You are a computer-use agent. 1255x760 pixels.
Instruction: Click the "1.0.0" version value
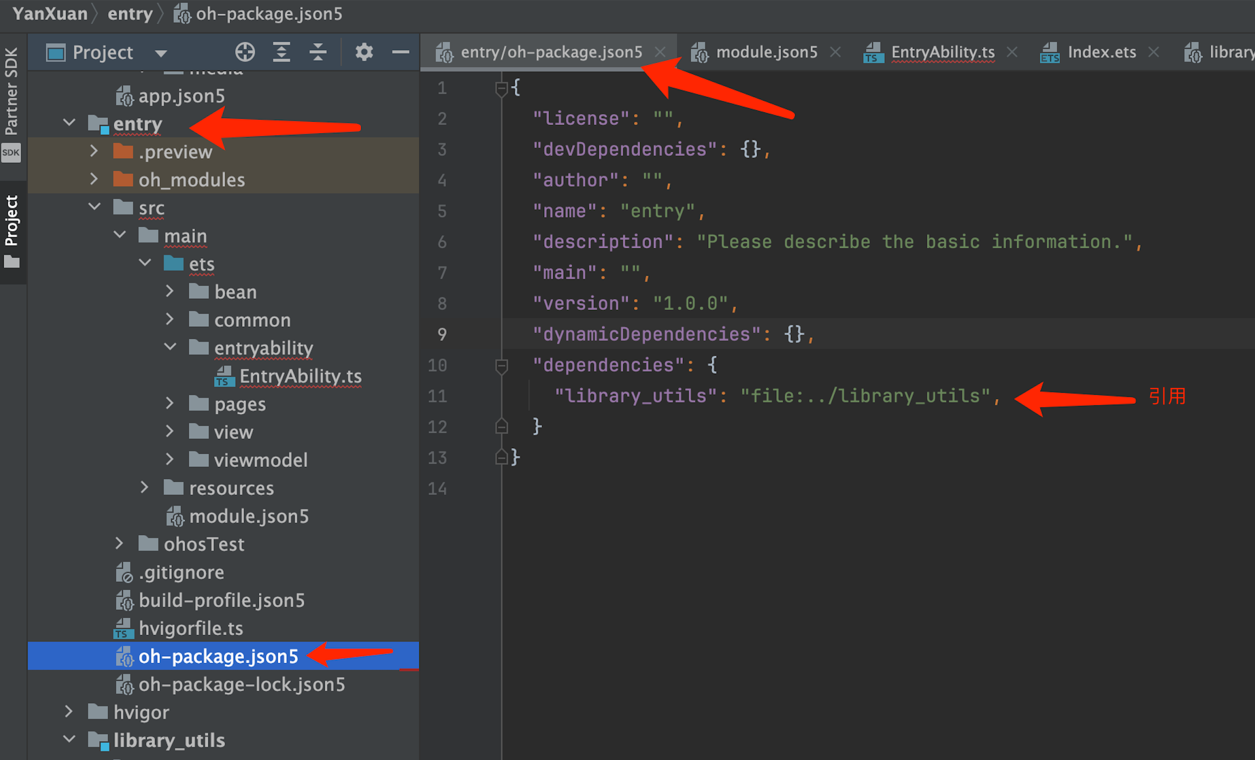690,304
